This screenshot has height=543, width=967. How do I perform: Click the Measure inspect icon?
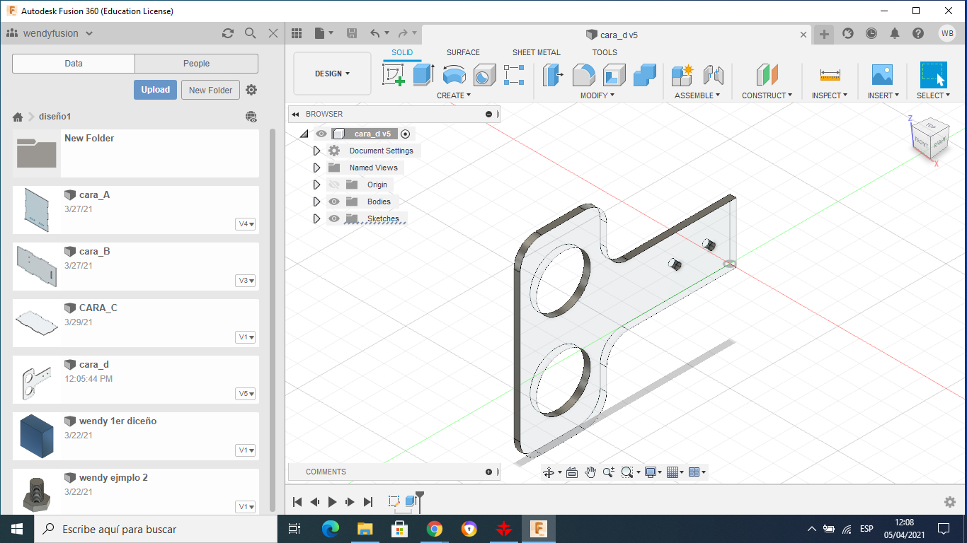[x=830, y=74]
